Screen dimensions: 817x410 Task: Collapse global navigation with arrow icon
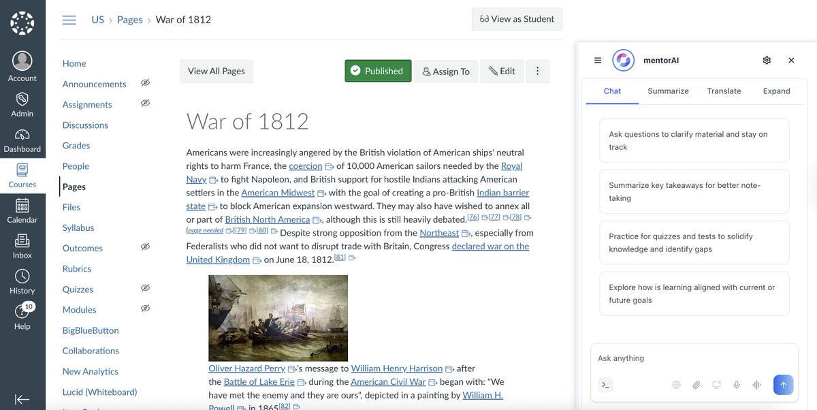click(x=22, y=399)
